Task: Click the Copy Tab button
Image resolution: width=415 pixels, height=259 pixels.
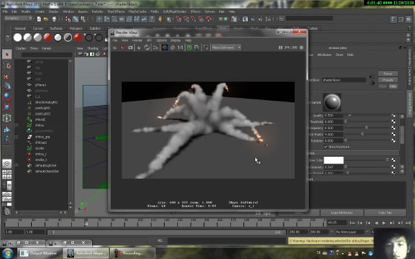Action: [385, 213]
